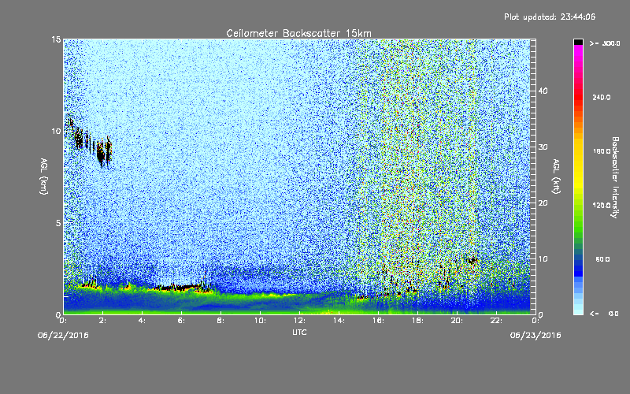Click the 30 tick on the kft axis
The image size is (630, 394).
pyautogui.click(x=543, y=147)
